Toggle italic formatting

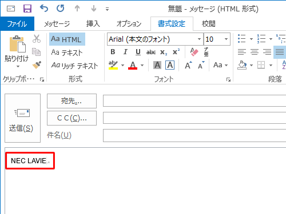tap(125, 52)
